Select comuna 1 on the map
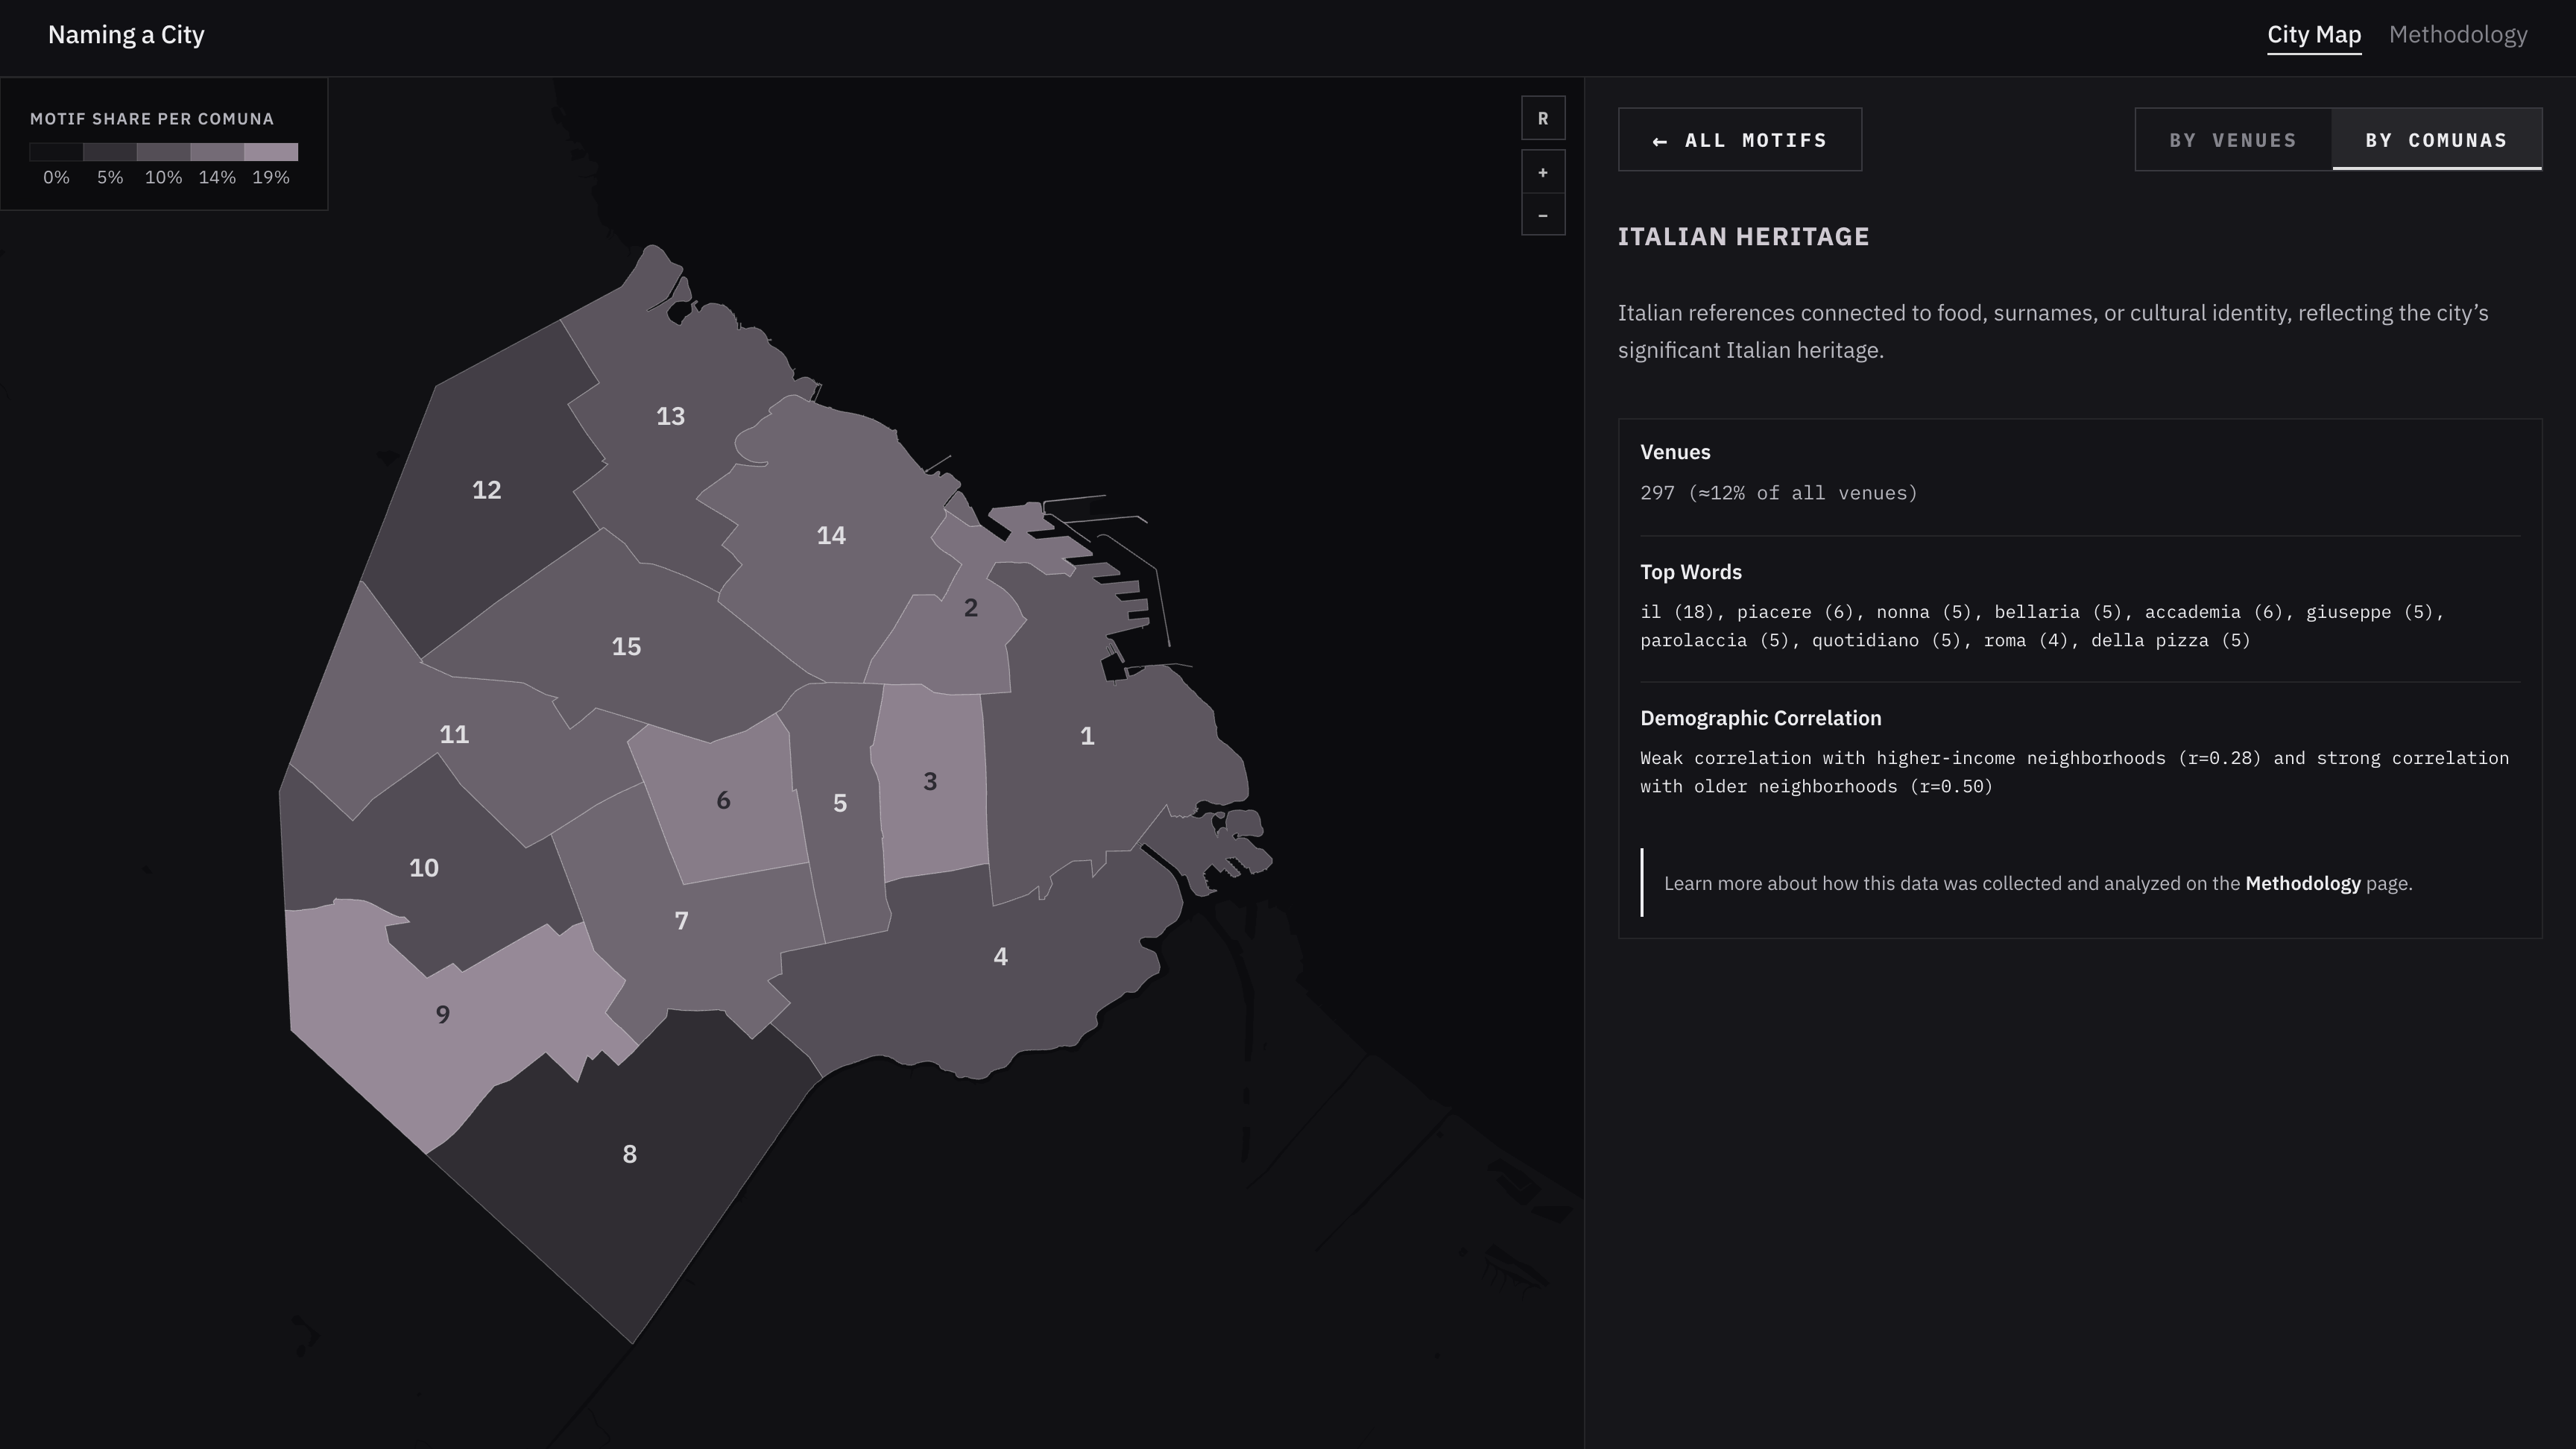Image resolution: width=2576 pixels, height=1449 pixels. click(x=1087, y=736)
